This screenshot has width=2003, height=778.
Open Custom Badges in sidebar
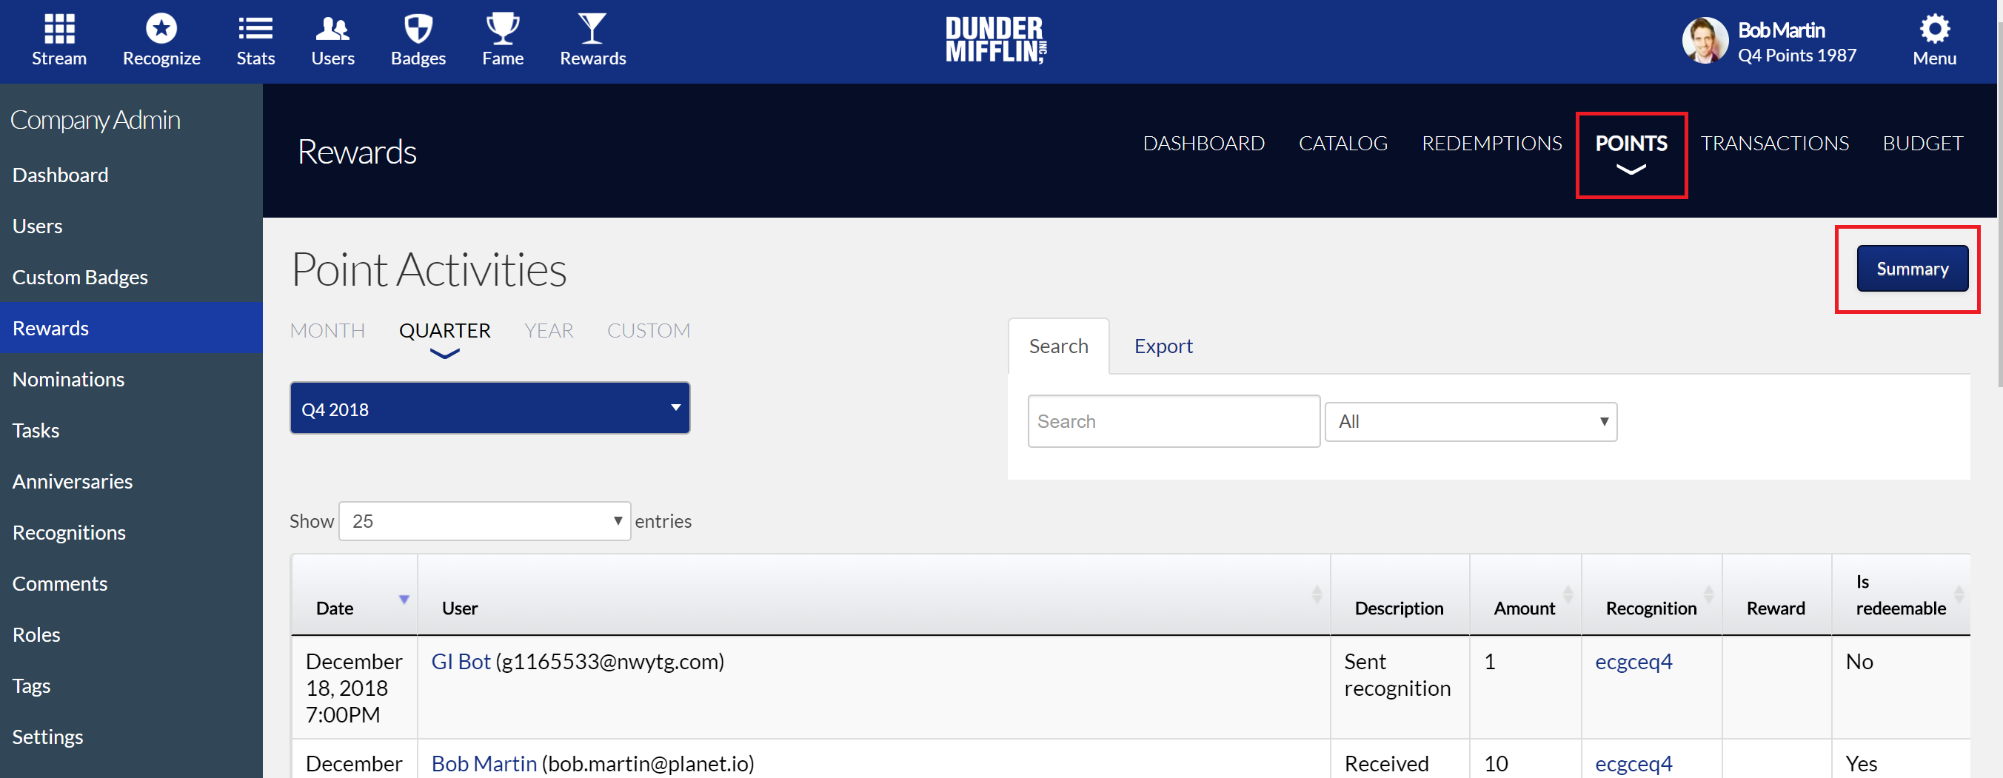tap(130, 277)
